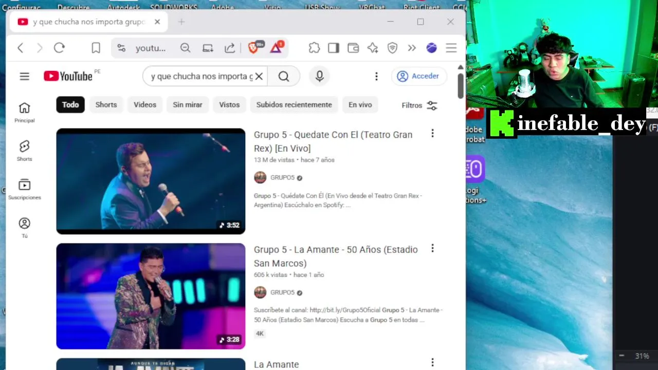Open the Logi Options+ desktop icon
Screen dimensions: 658x370
coord(476,180)
